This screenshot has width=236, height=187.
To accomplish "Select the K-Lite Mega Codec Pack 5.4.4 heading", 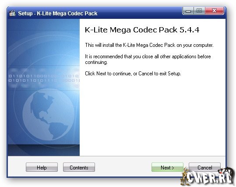I will pos(142,30).
